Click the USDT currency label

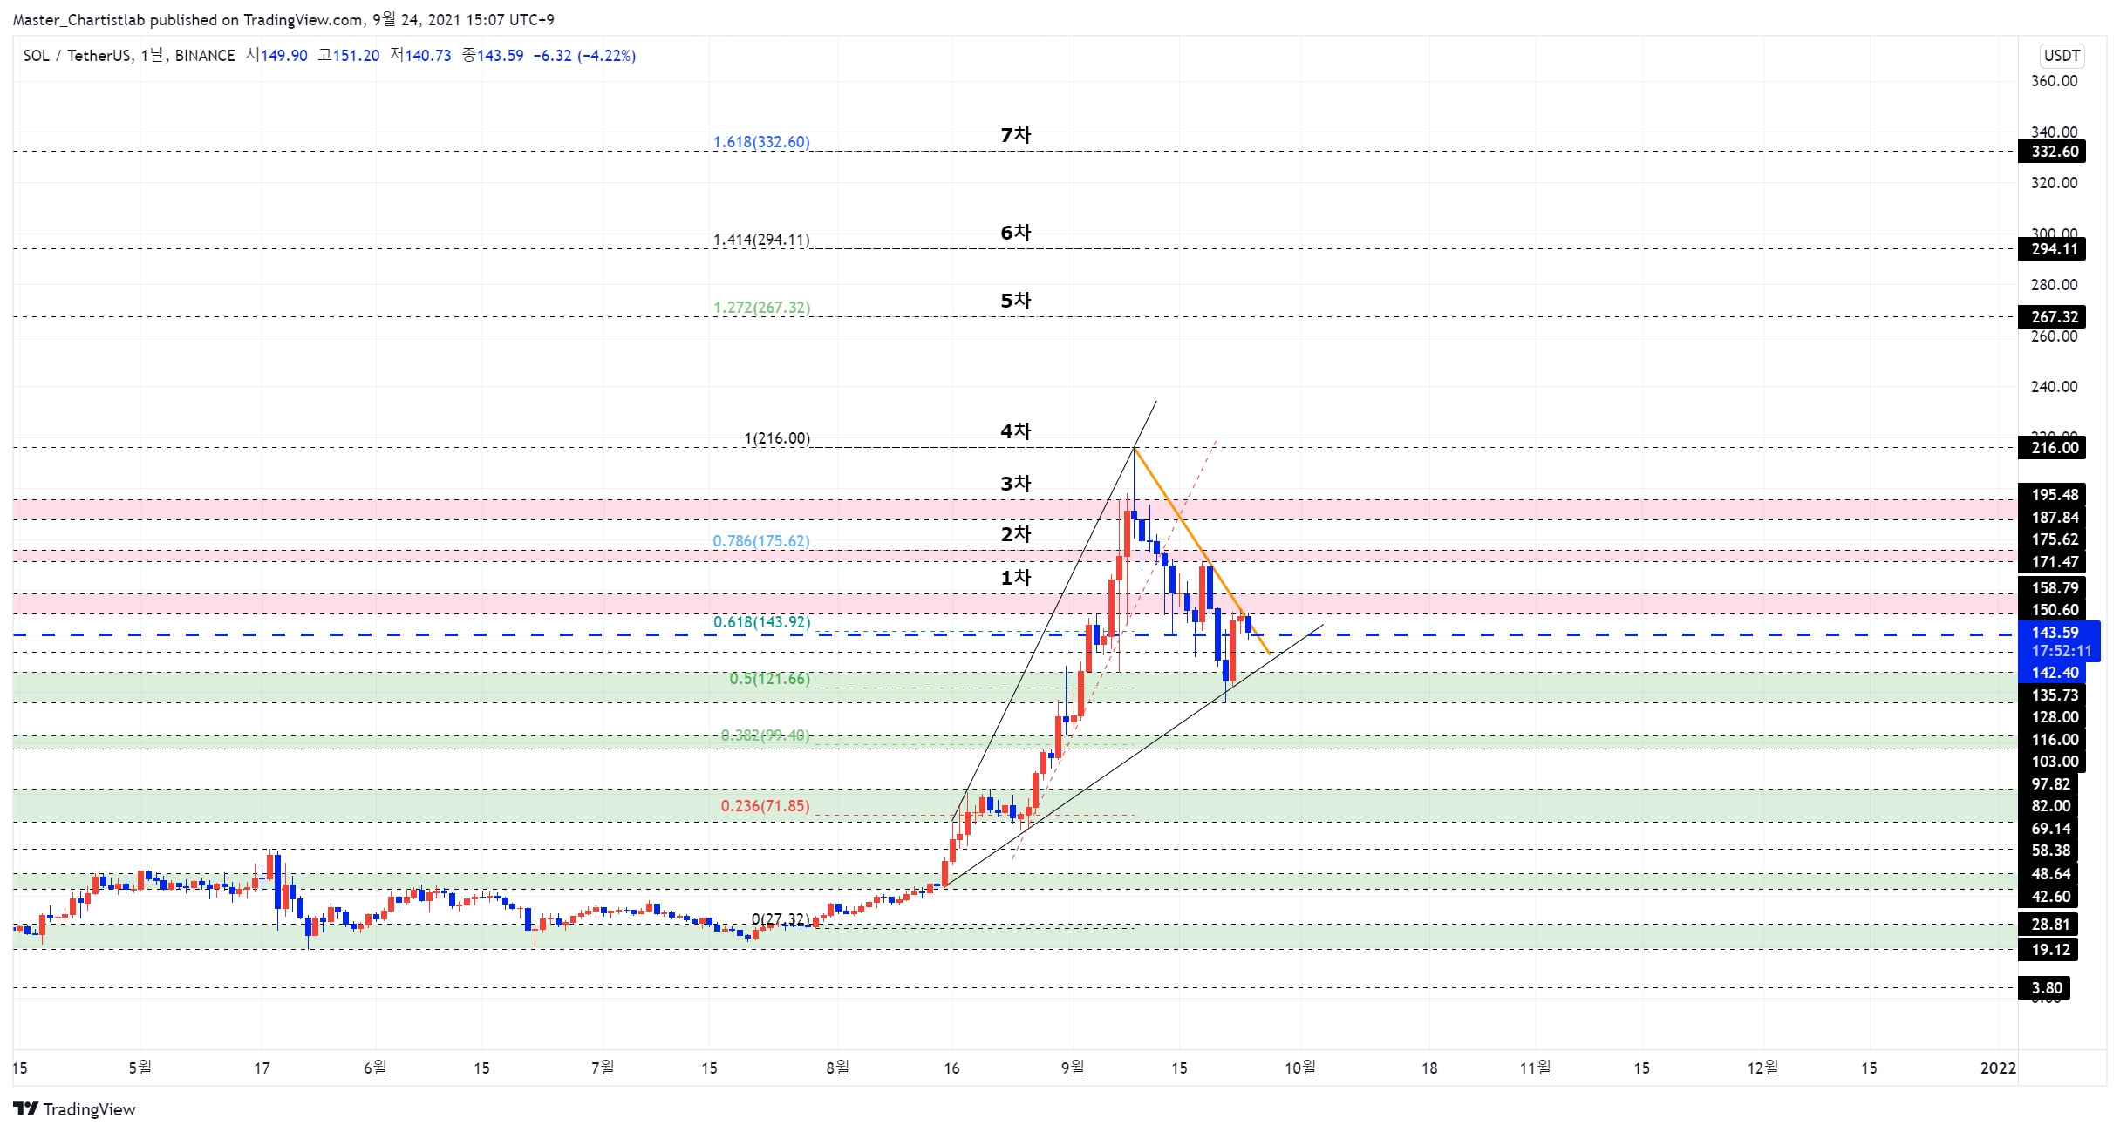2062,56
